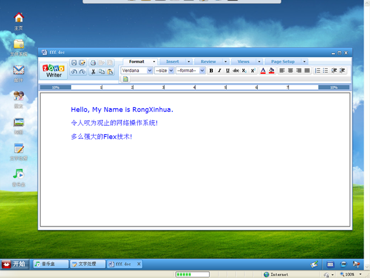Screen dimensions: 370x278
Task: Click the keyboard icon in taskbar tray
Action: click(330, 264)
